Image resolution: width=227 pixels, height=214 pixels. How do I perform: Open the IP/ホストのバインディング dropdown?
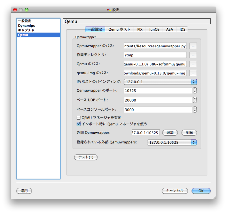[x=160, y=82]
